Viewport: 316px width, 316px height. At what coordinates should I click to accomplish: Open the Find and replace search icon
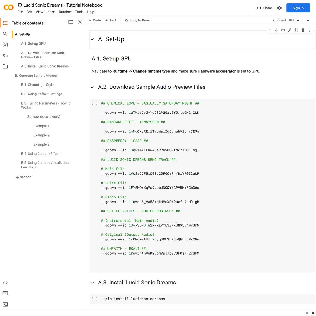coord(5,34)
